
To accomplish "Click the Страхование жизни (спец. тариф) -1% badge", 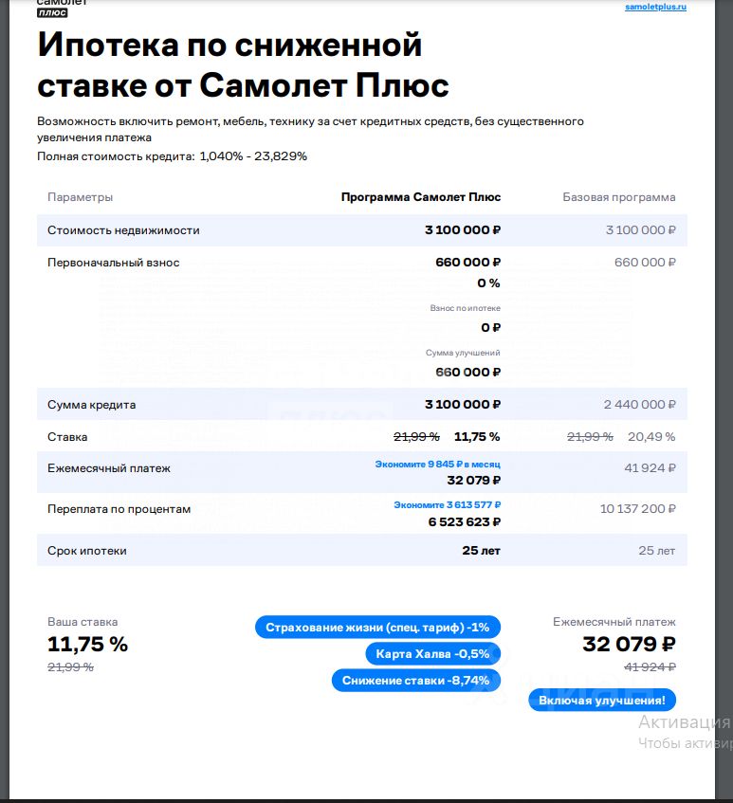I will point(377,628).
